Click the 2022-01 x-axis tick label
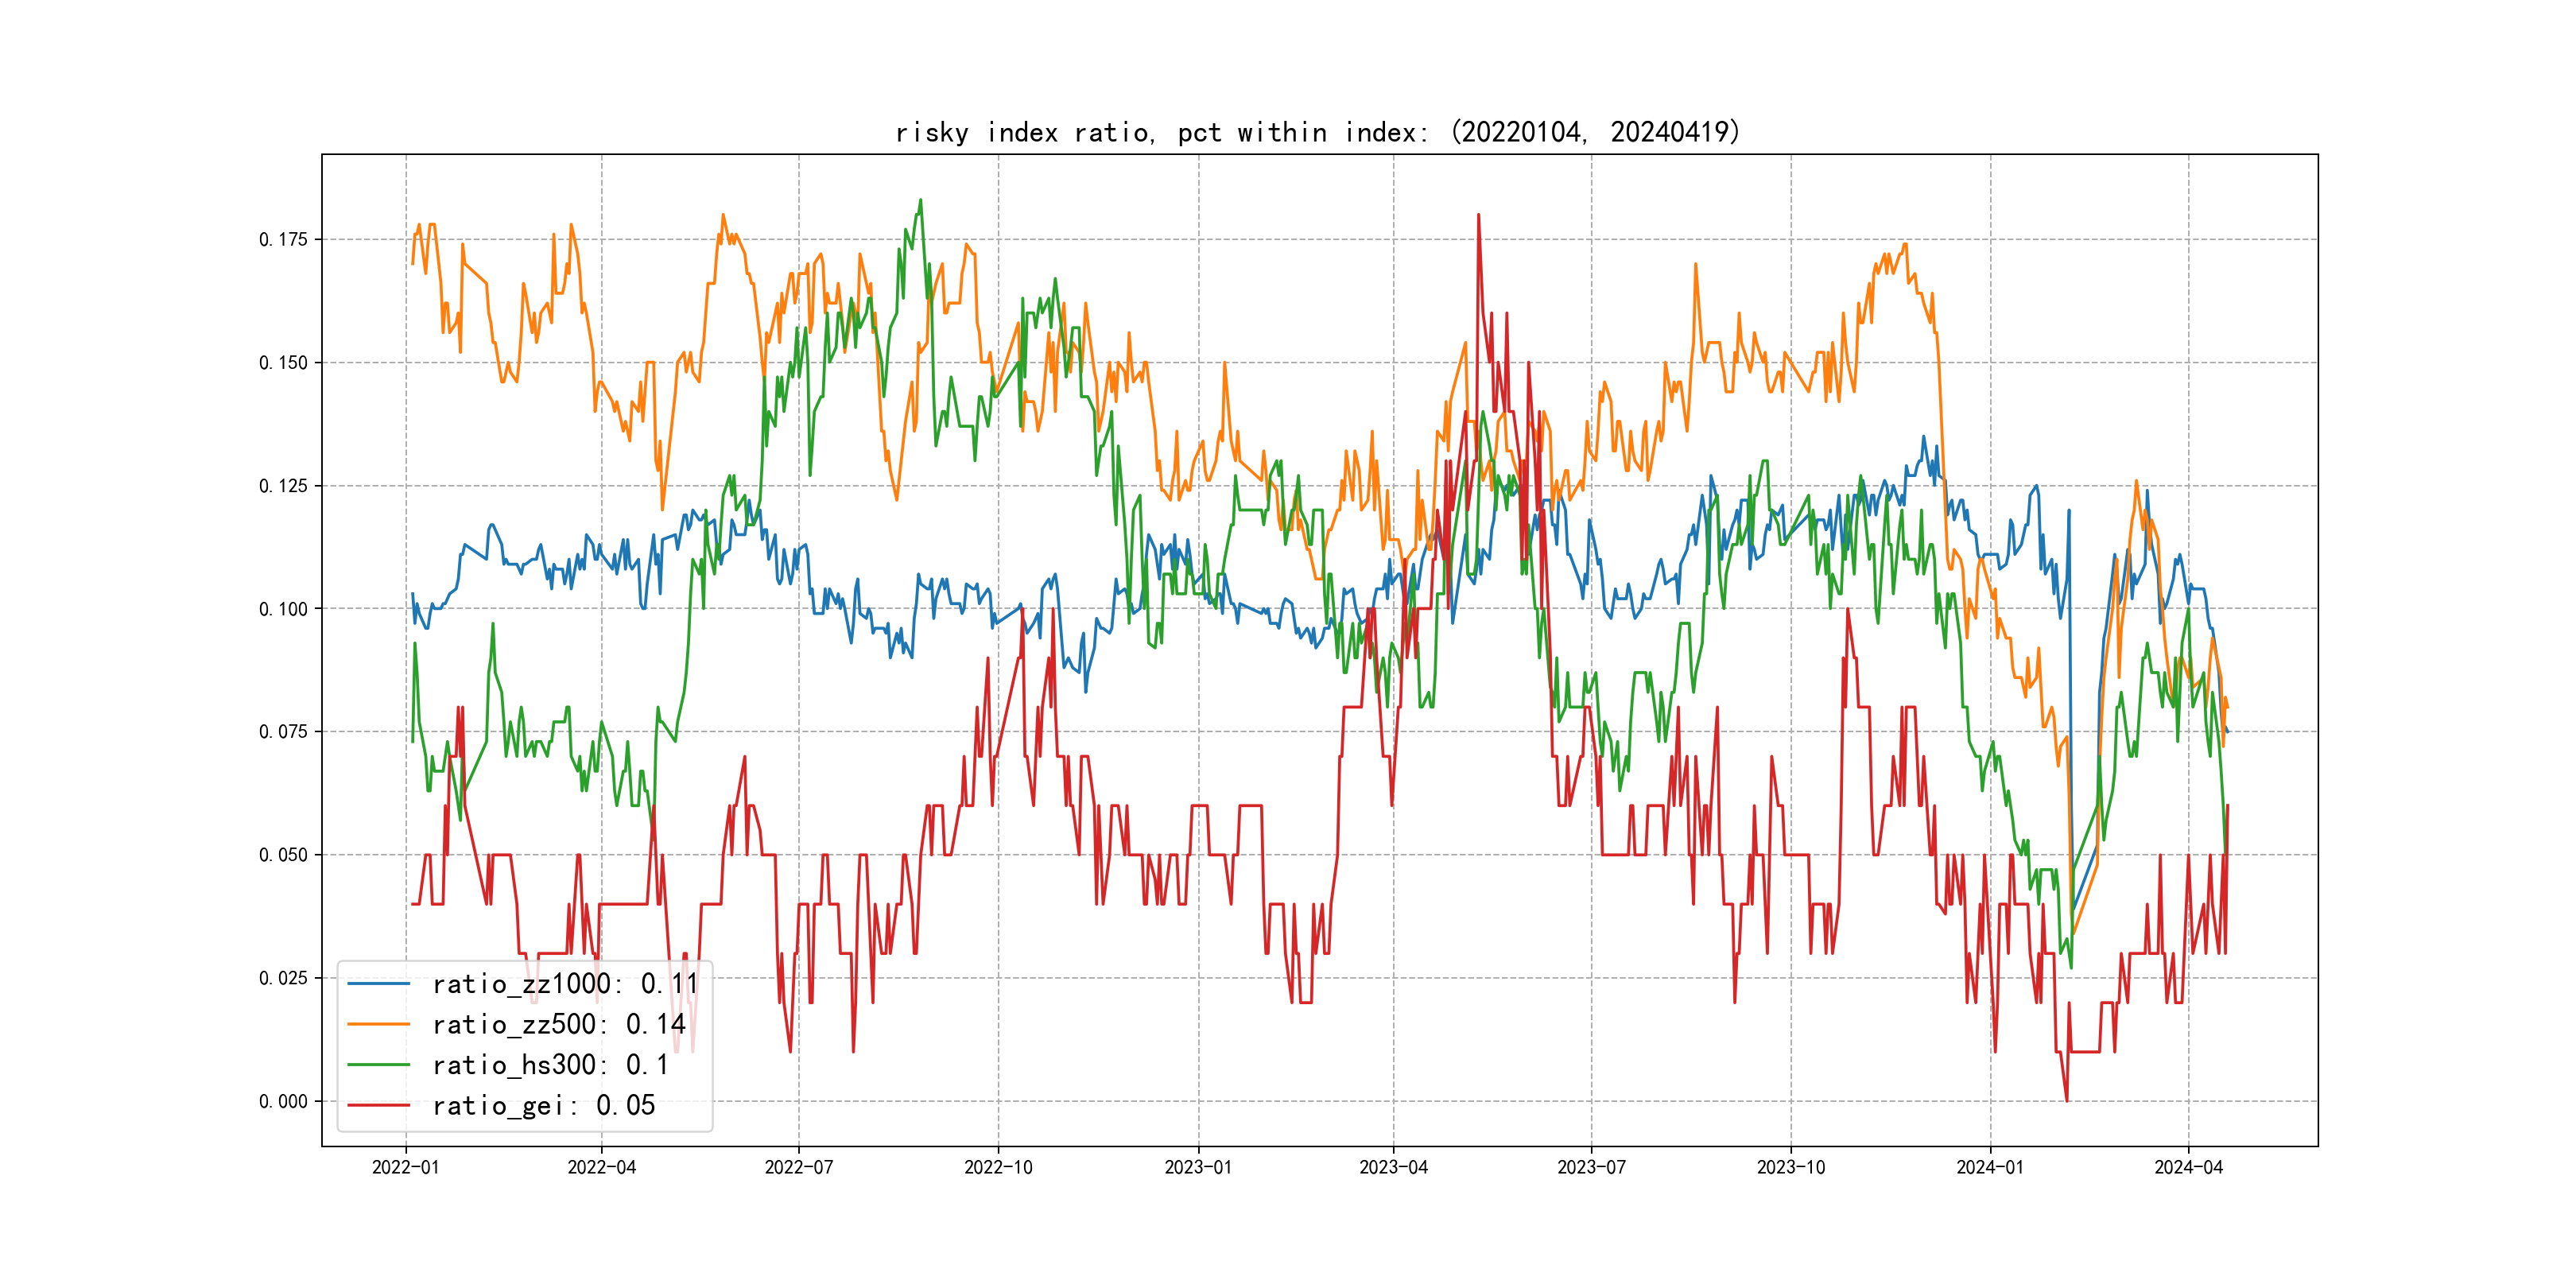Image resolution: width=2576 pixels, height=1288 pixels. (x=405, y=1167)
